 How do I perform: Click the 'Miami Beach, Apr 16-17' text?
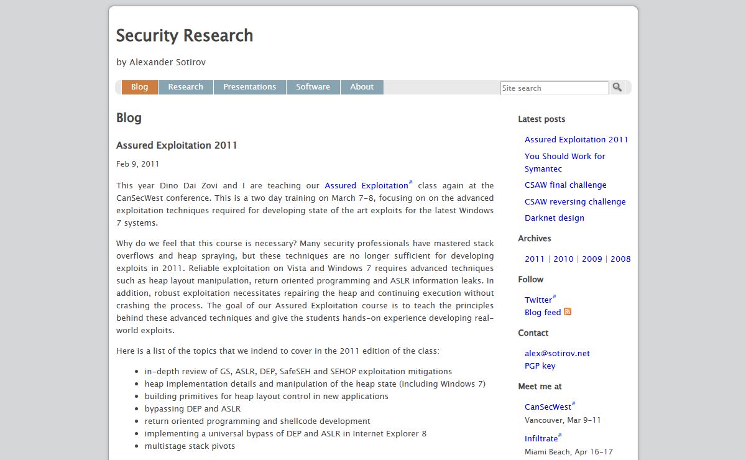[569, 452]
